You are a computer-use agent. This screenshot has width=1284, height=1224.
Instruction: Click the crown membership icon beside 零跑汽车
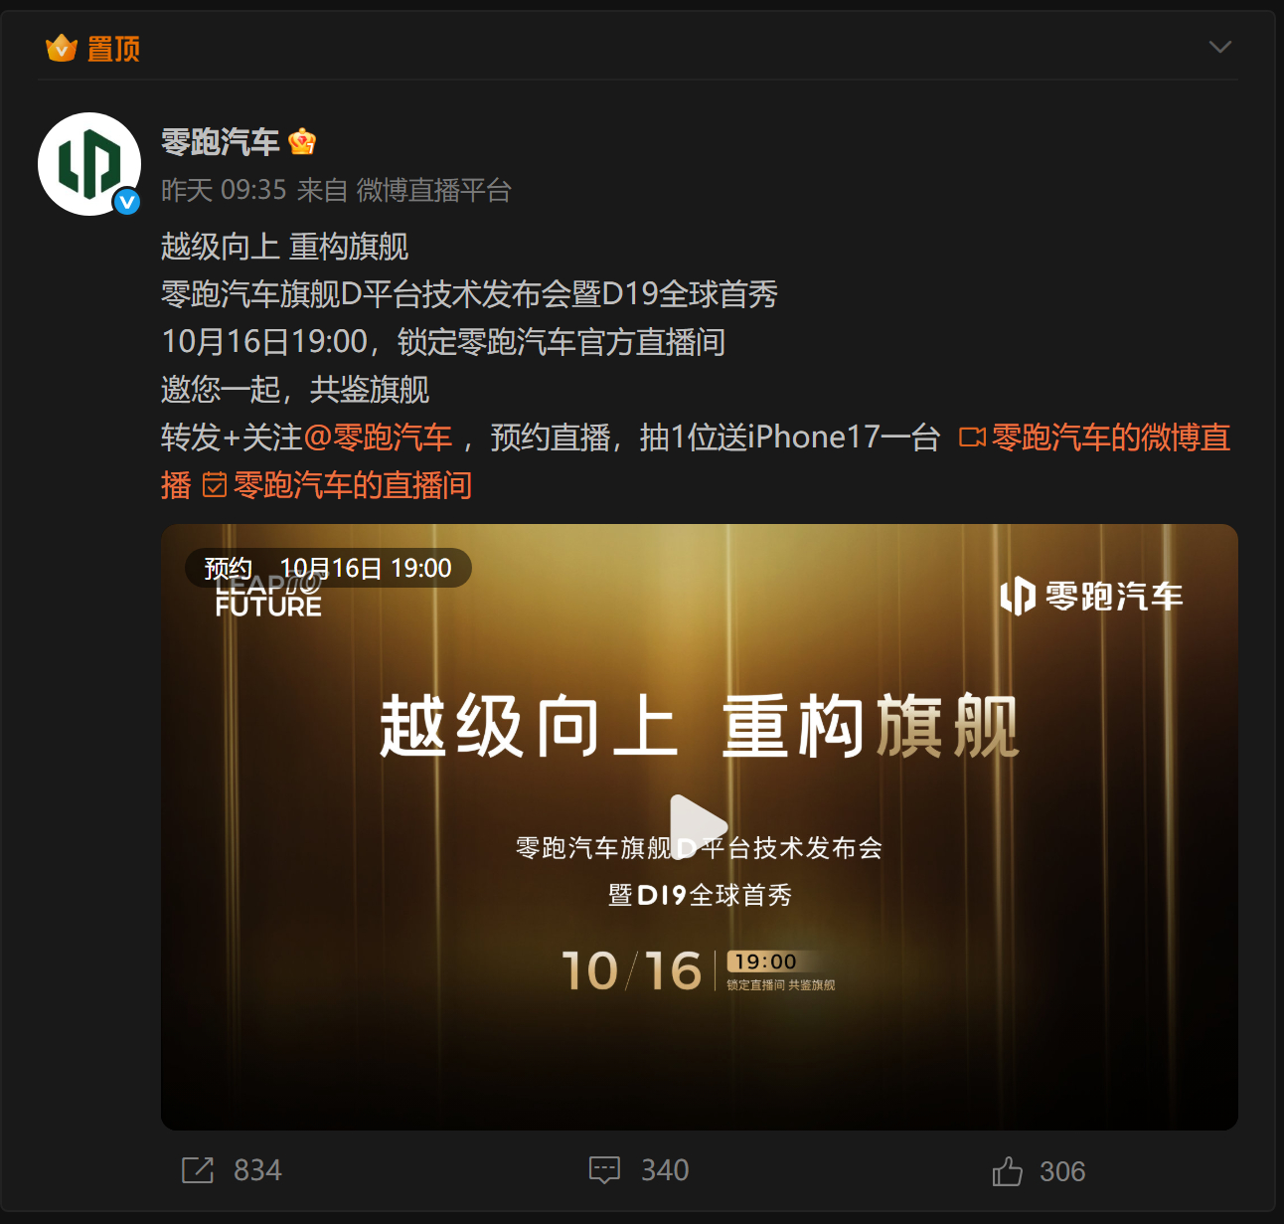pos(302,142)
